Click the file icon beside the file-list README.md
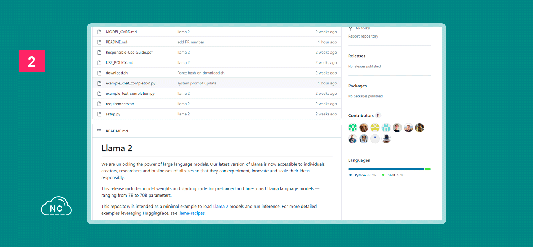 coord(99,42)
